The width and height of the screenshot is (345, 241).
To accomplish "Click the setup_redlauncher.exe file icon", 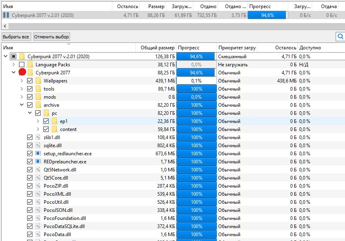I will [38, 154].
